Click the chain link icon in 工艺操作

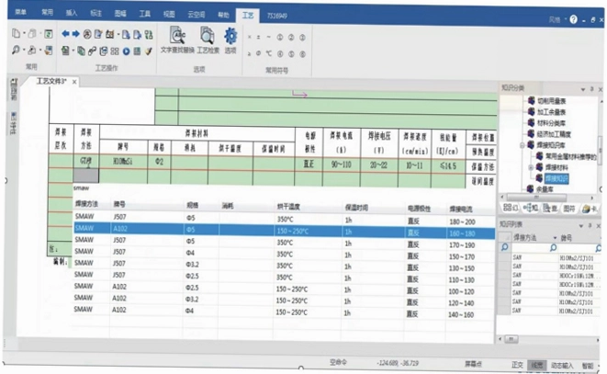click(x=92, y=51)
